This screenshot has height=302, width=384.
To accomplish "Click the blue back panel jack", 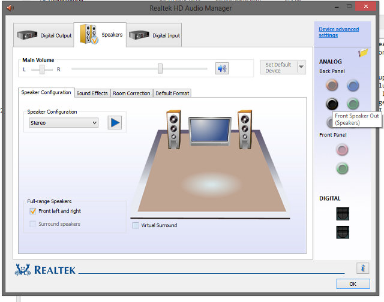I will [353, 86].
